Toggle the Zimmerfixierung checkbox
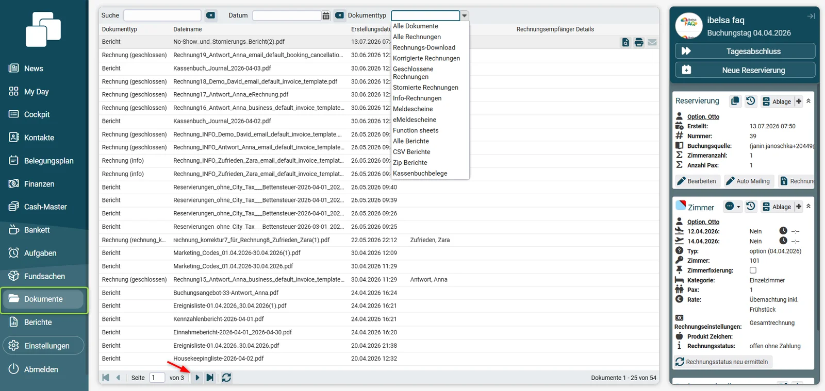825x391 pixels. (753, 270)
